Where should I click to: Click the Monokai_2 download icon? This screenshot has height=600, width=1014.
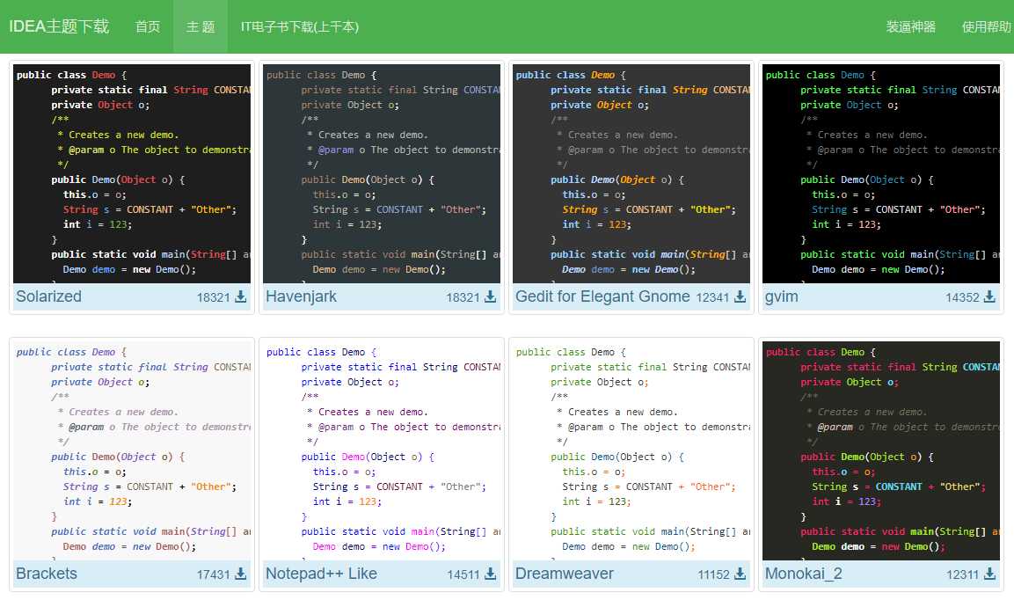click(989, 574)
